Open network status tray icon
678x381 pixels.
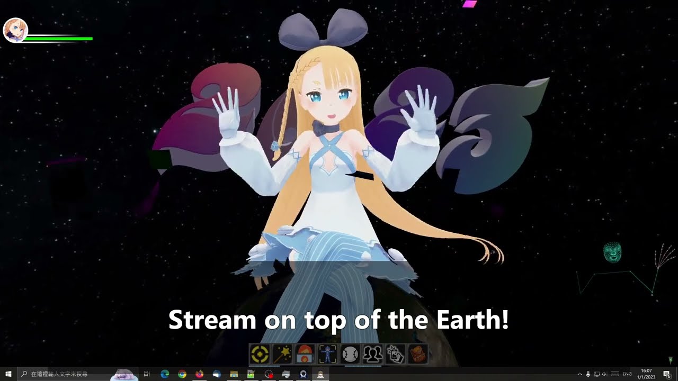(x=597, y=374)
